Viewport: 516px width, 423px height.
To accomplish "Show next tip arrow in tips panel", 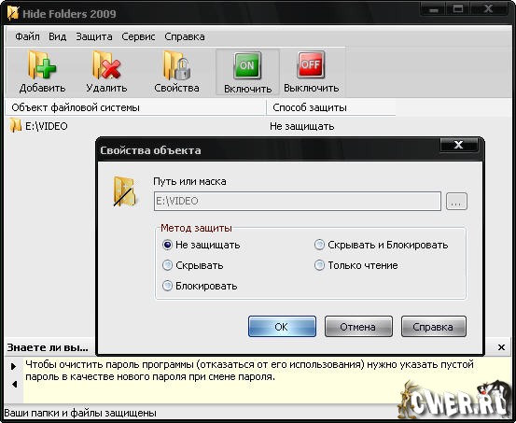I will (x=13, y=366).
